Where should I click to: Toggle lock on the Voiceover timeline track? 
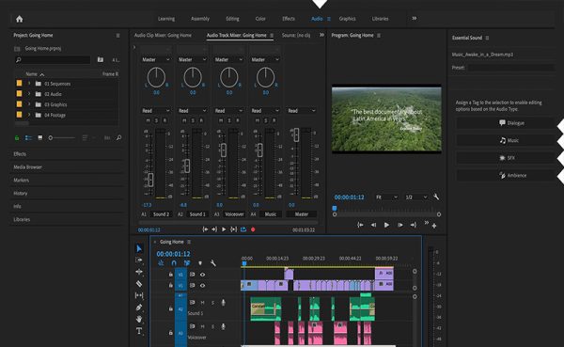171,333
